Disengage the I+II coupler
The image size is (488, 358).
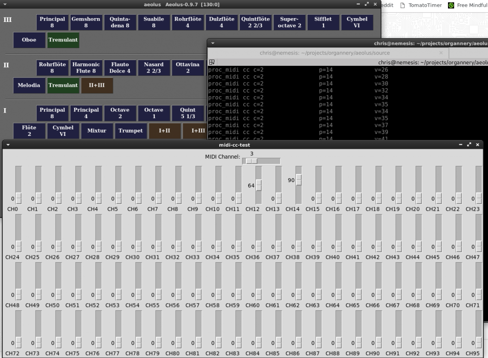[164, 131]
